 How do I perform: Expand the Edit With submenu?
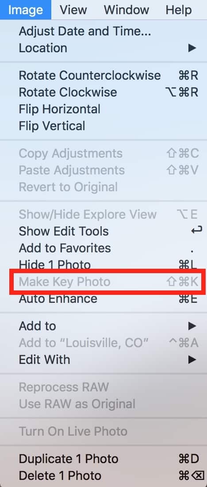click(103, 359)
